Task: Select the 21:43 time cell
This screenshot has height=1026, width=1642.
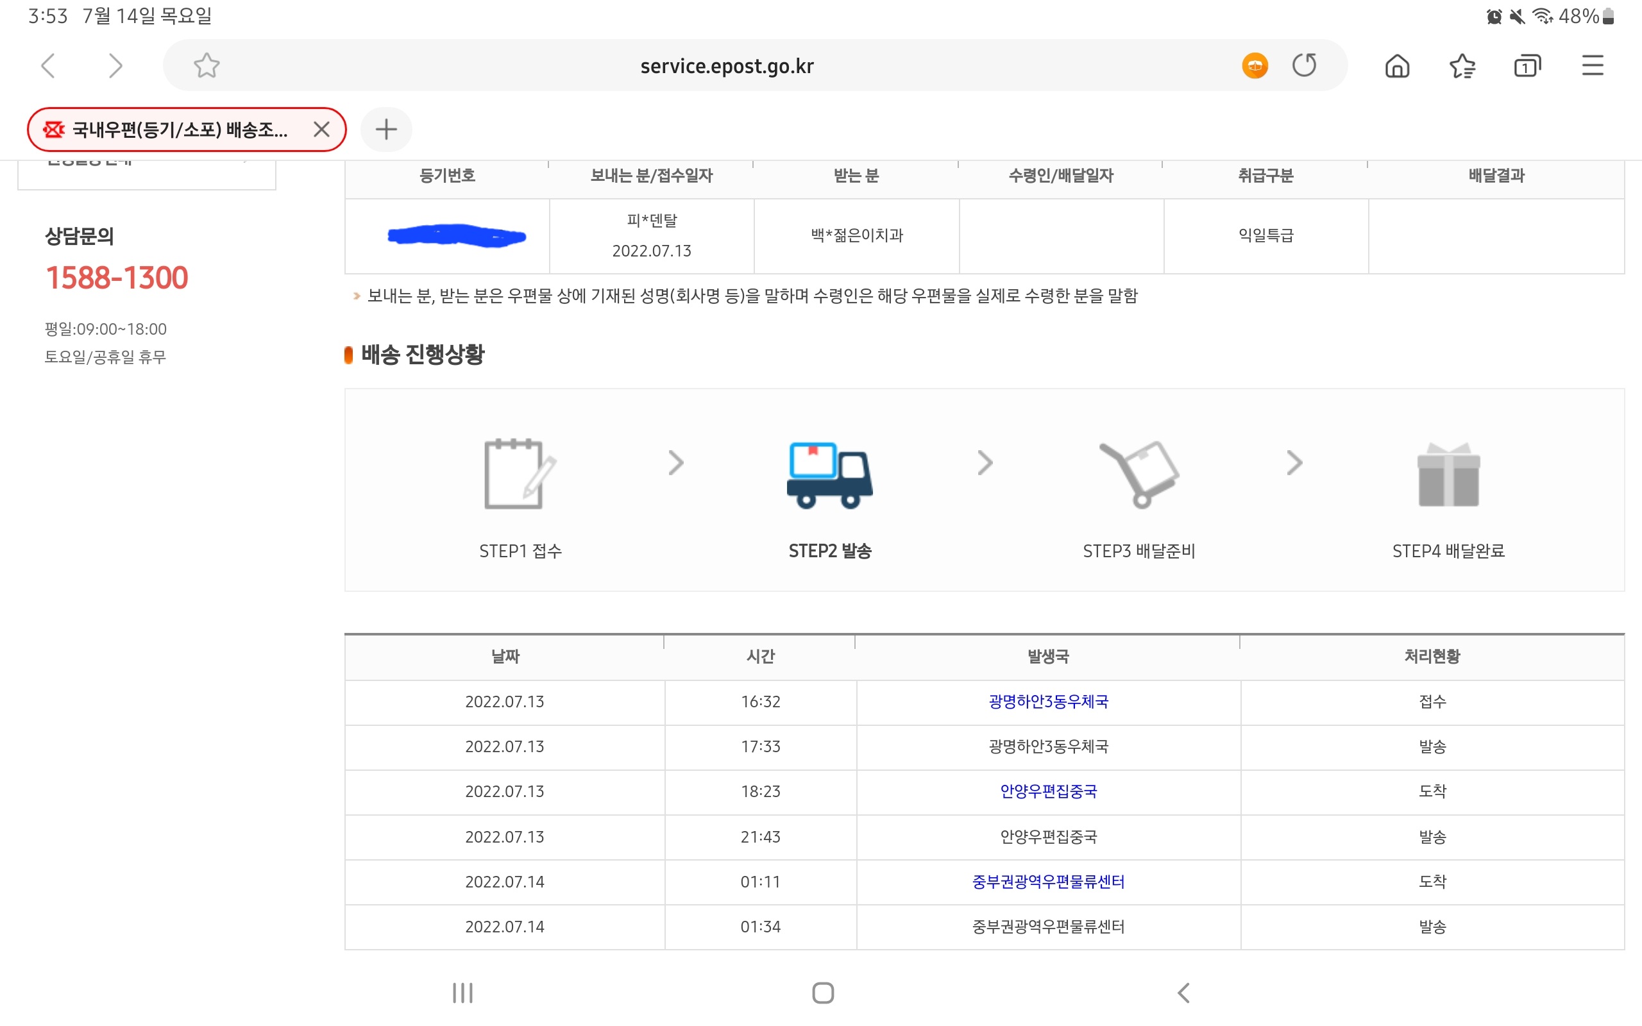Action: (x=761, y=837)
